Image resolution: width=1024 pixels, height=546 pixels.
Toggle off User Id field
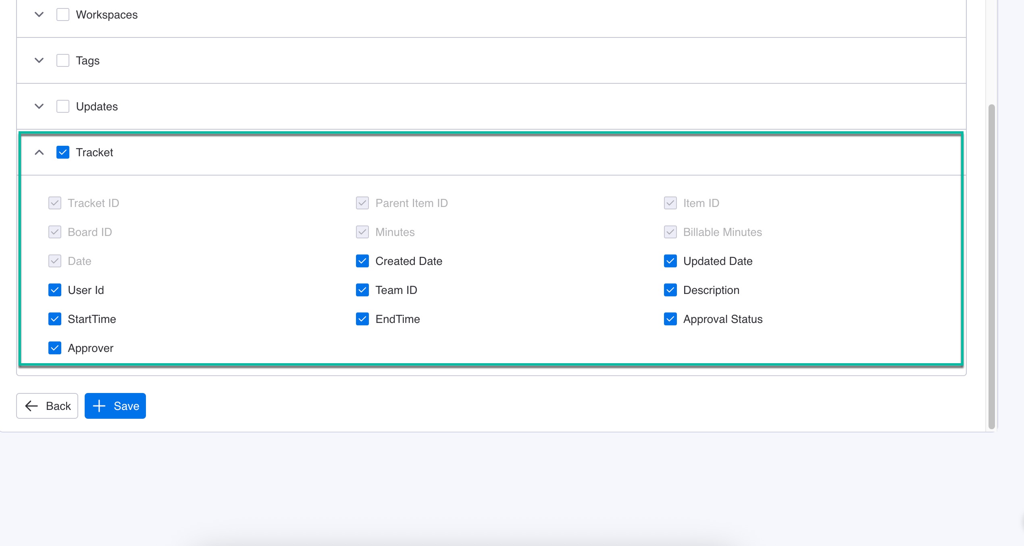[x=55, y=290]
